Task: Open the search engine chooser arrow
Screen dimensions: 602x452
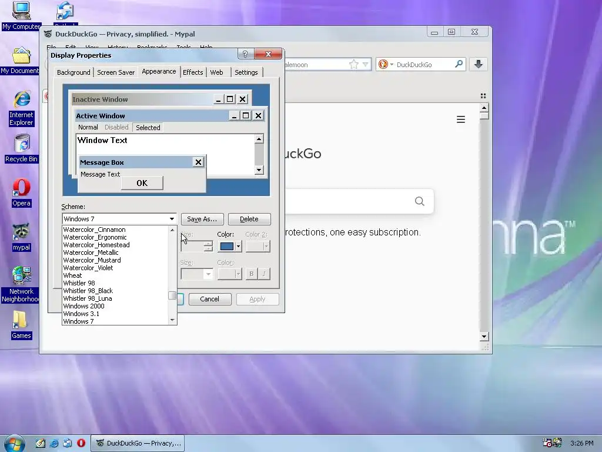Action: pyautogui.click(x=392, y=65)
